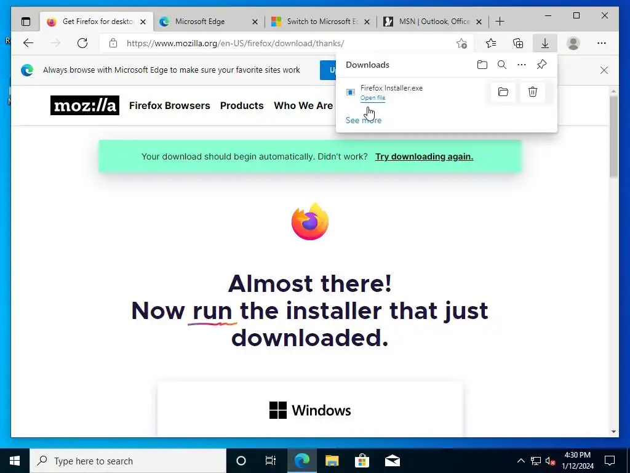
Task: Open Task View on taskbar
Action: [x=271, y=461]
